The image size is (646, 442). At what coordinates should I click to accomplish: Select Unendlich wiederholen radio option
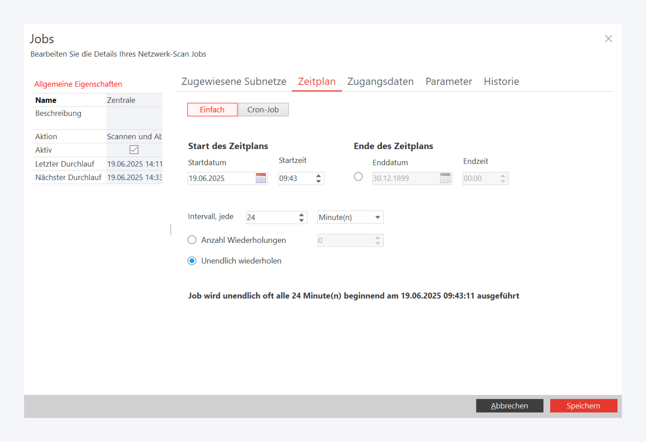click(x=192, y=261)
